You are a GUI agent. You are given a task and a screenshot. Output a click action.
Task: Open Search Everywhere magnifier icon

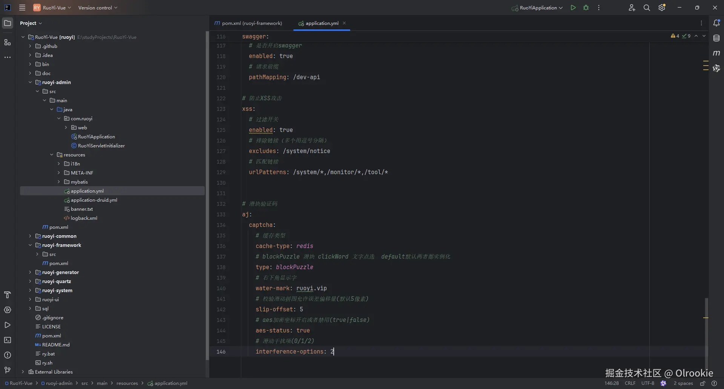(x=647, y=8)
